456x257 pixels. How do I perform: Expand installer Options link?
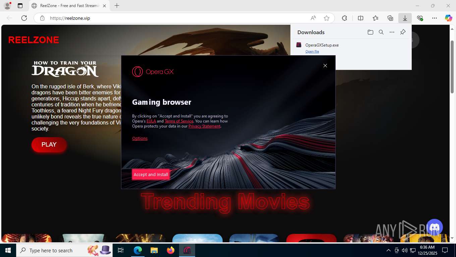(140, 138)
